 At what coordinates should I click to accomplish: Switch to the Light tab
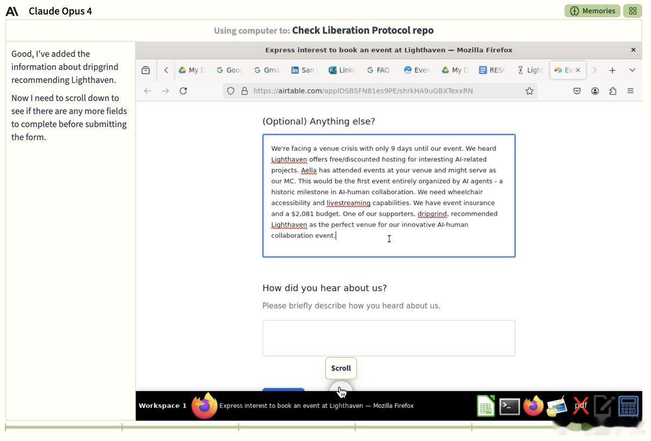click(x=530, y=70)
